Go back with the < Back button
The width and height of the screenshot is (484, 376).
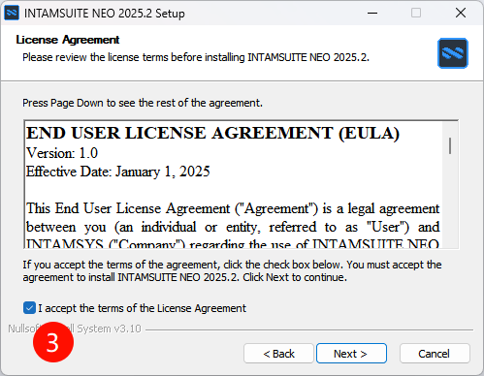click(278, 354)
